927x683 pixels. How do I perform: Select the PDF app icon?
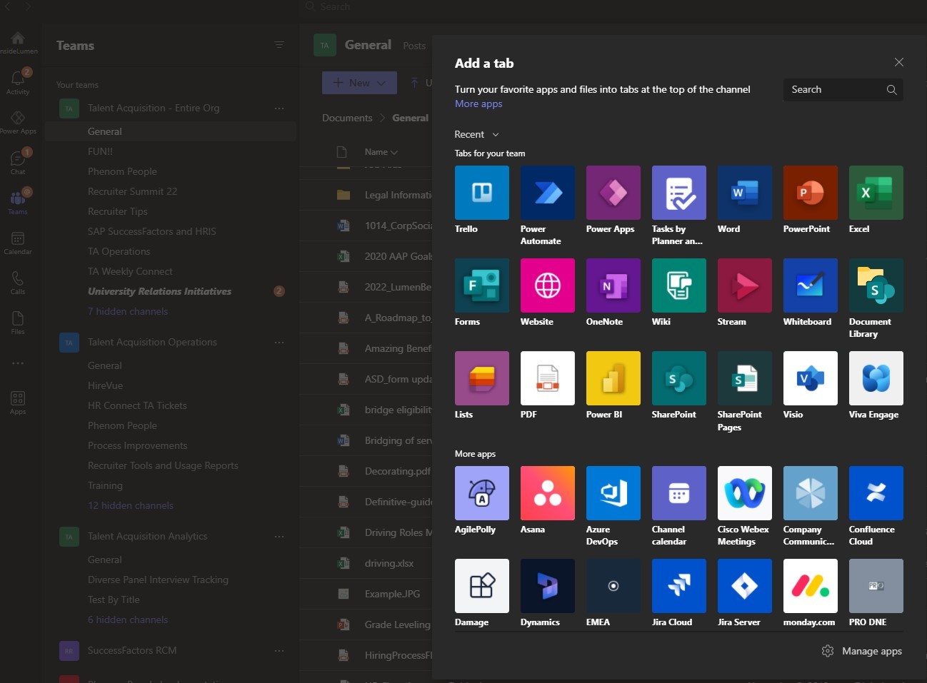point(547,378)
